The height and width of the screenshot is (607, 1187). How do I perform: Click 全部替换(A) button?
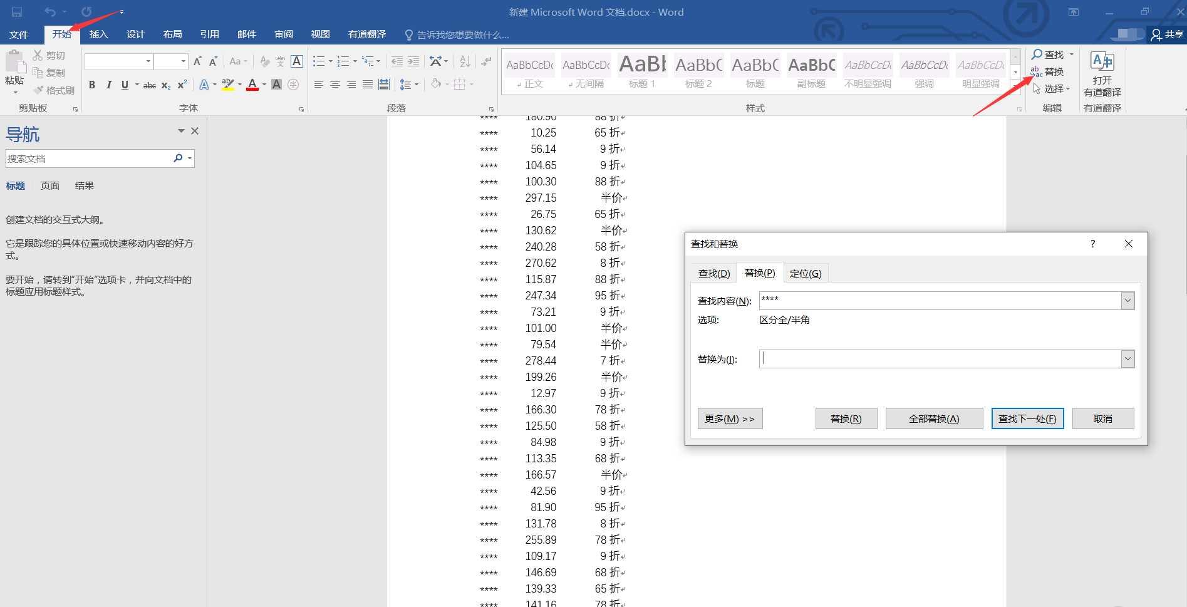(x=934, y=418)
